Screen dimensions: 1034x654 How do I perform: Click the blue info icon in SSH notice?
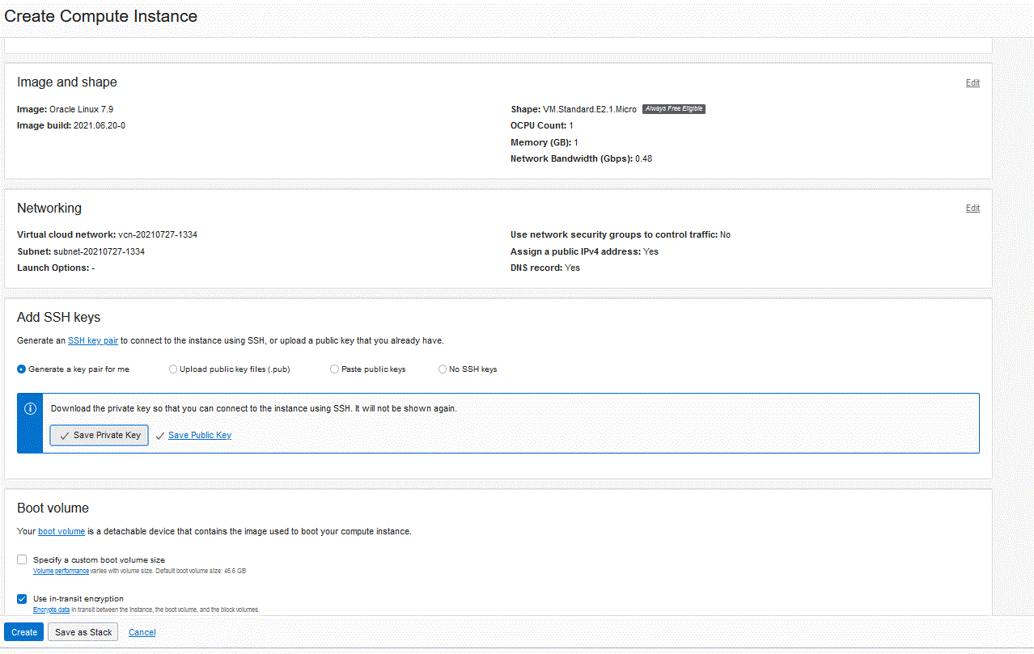click(31, 409)
